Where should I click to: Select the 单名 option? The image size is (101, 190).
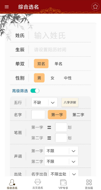58,64
